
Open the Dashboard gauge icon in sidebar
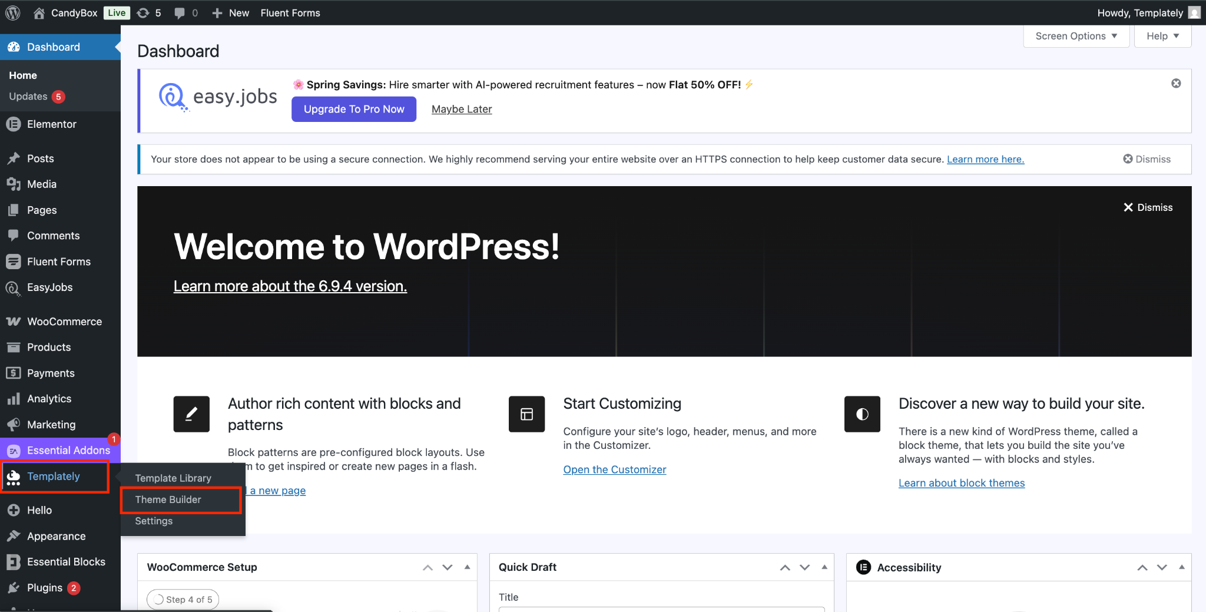(14, 47)
